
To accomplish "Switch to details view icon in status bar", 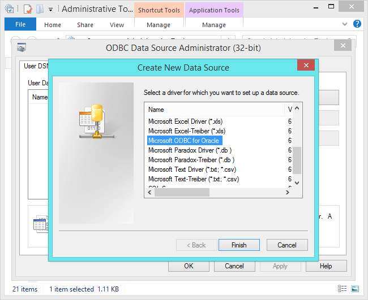I will pos(342,289).
